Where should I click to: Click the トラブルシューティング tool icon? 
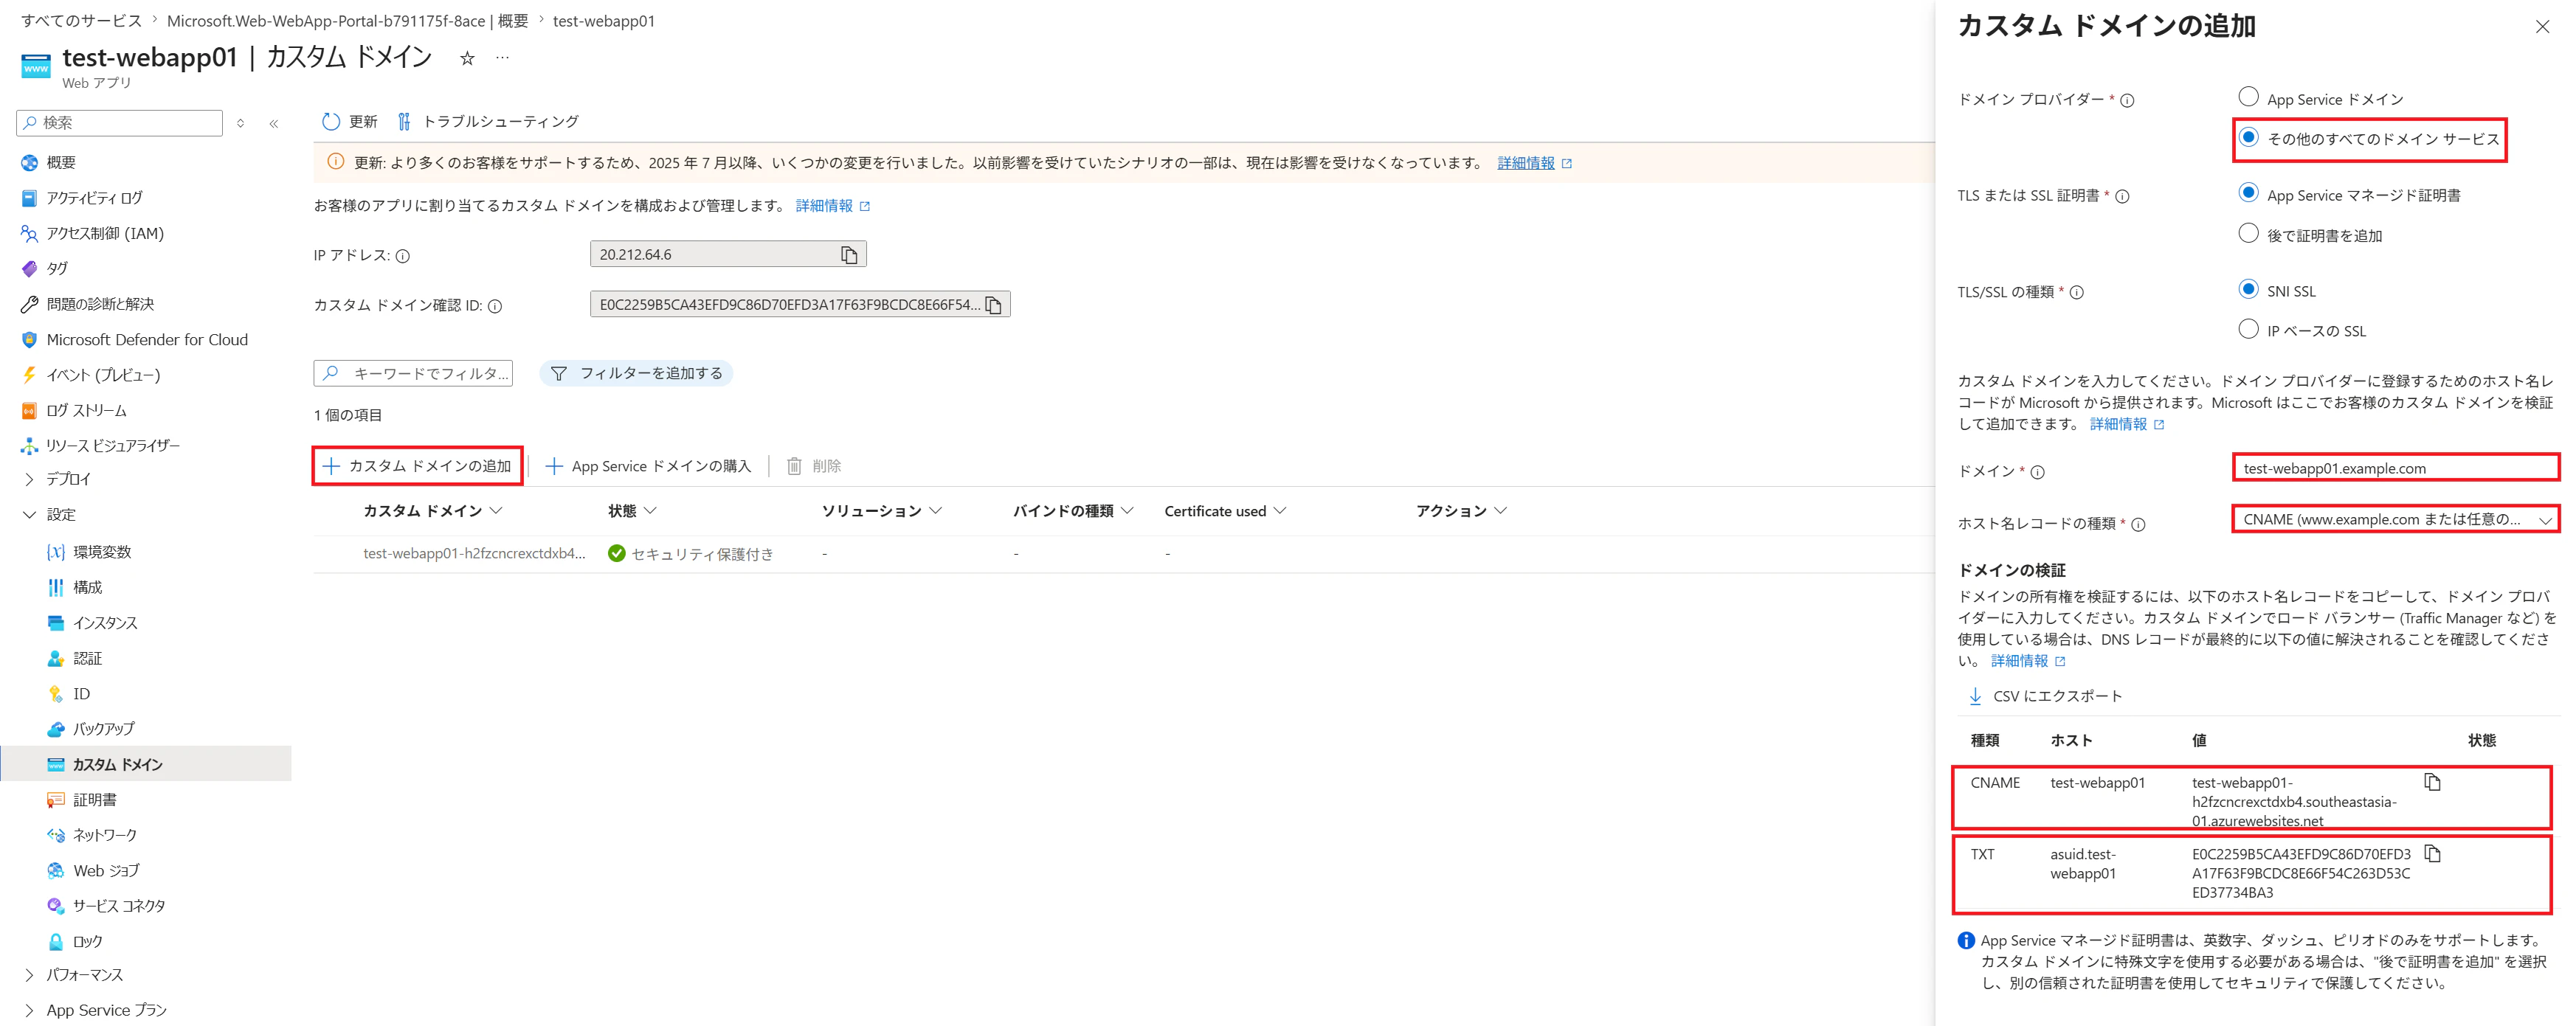click(404, 122)
